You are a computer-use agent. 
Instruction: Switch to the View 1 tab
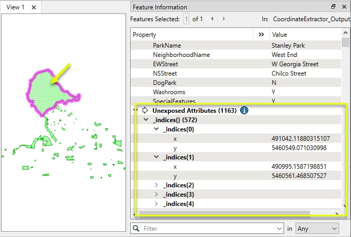click(16, 7)
